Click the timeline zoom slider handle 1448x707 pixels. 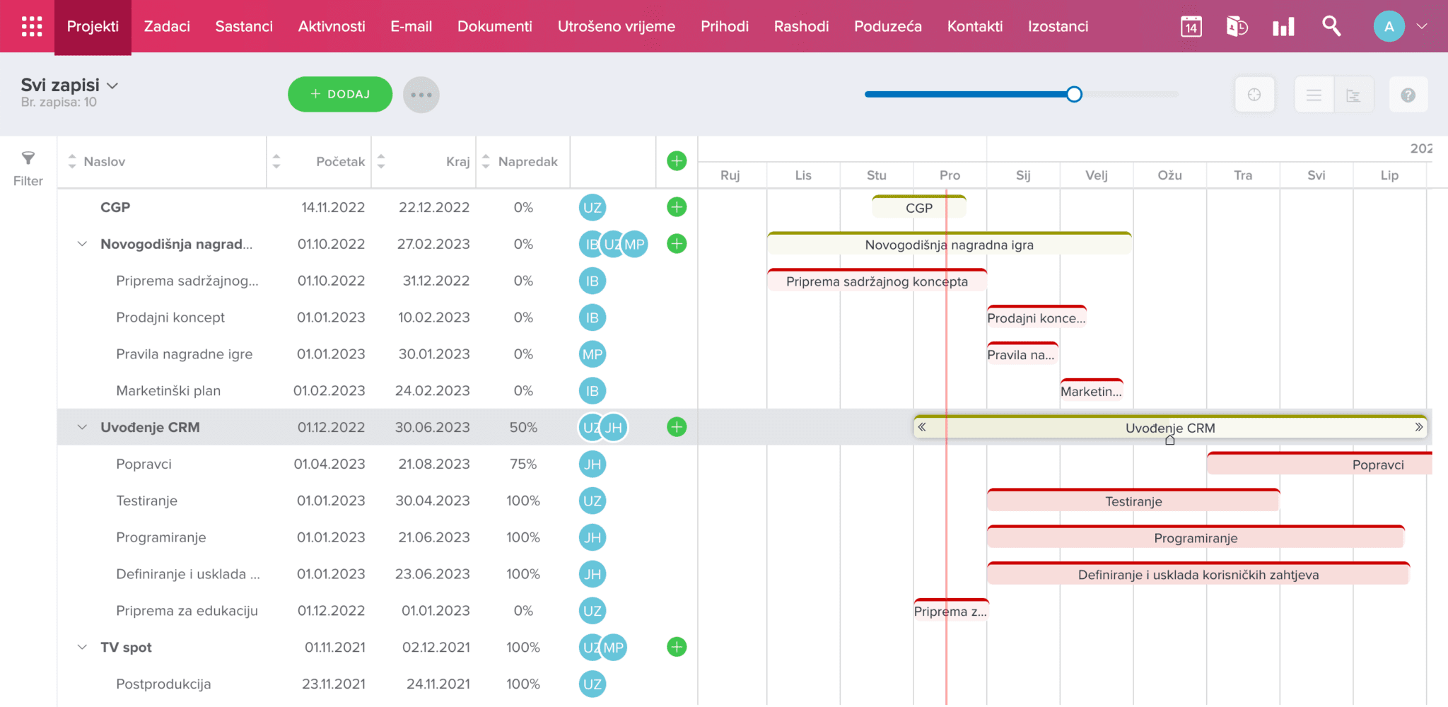(1074, 94)
